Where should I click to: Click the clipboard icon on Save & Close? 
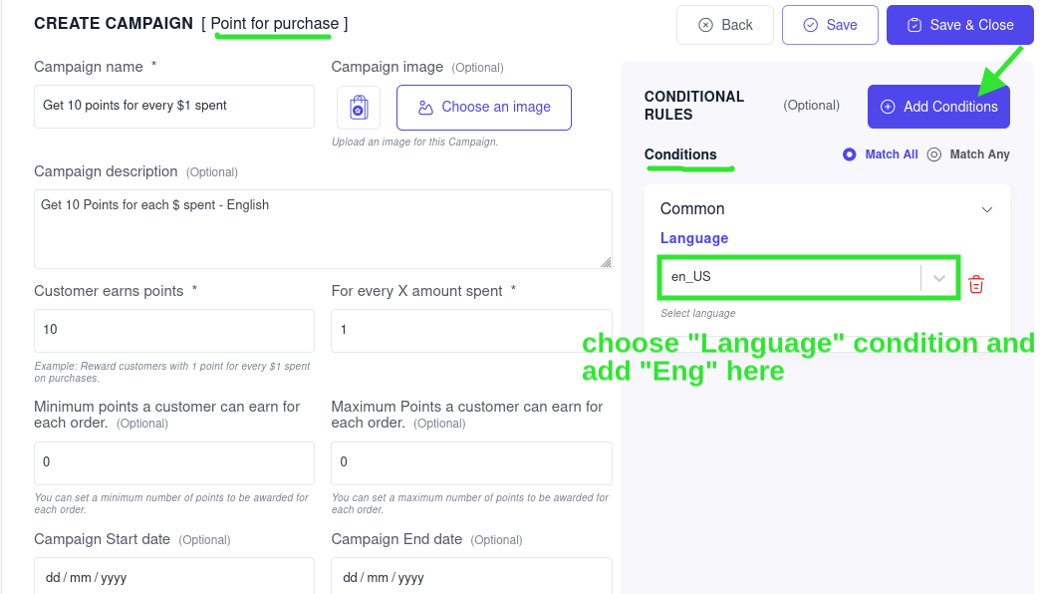(914, 25)
